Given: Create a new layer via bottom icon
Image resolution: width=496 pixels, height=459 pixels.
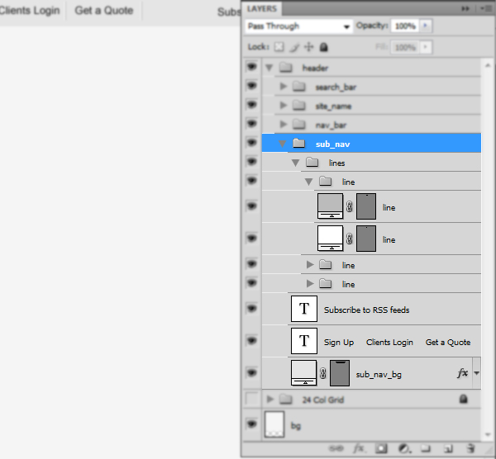Looking at the screenshot, I should pyautogui.click(x=448, y=448).
